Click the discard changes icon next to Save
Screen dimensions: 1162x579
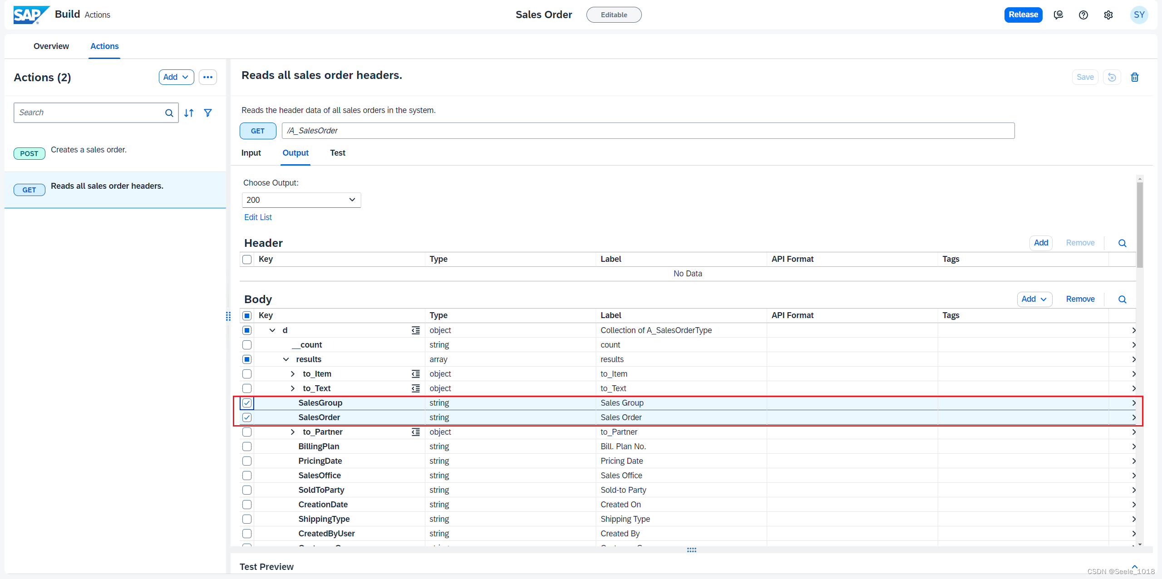click(1112, 77)
